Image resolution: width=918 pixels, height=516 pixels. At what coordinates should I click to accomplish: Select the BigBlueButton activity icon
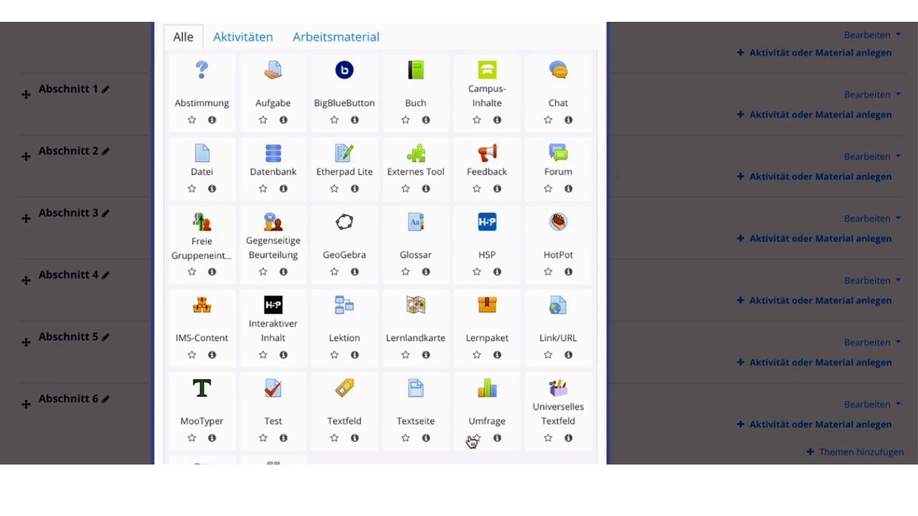click(x=344, y=70)
